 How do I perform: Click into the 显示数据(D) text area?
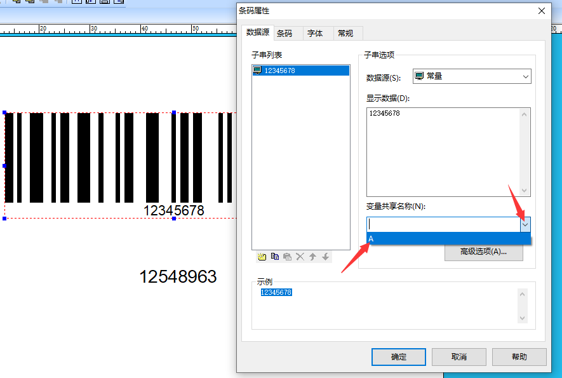point(443,152)
